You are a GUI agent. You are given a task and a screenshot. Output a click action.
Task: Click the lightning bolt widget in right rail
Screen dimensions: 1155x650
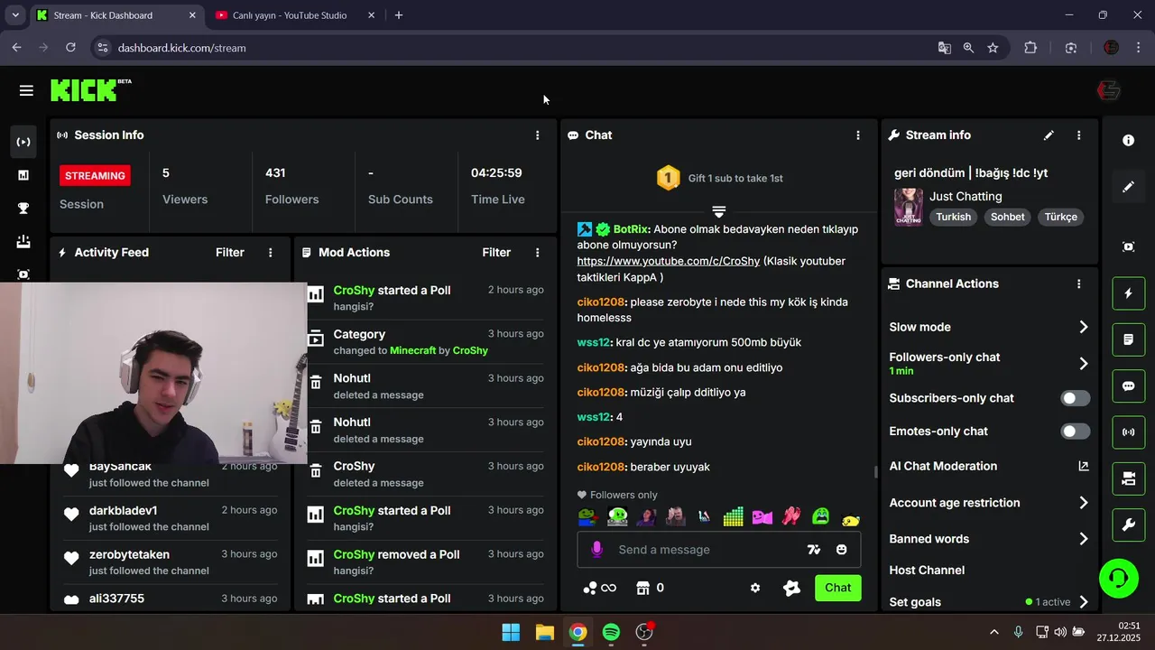point(1129,293)
